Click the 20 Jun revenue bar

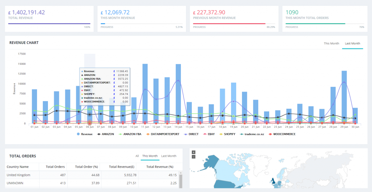244,108
